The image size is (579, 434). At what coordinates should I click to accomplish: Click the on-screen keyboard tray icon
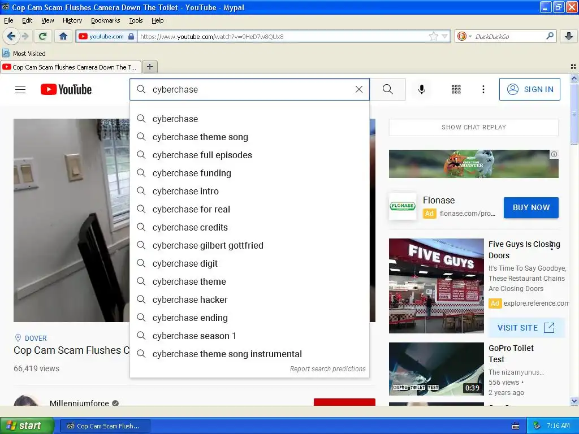[x=516, y=426]
